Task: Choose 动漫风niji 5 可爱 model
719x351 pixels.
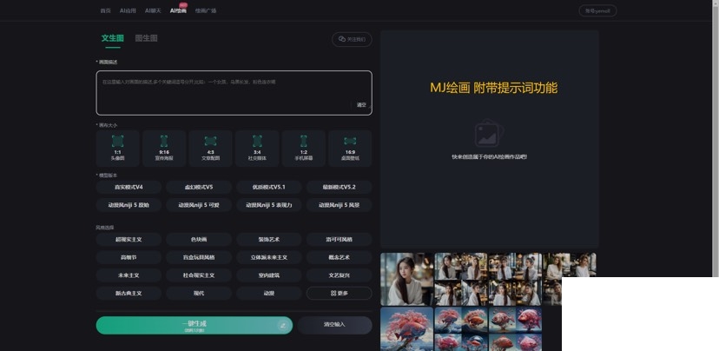Action: coord(199,205)
